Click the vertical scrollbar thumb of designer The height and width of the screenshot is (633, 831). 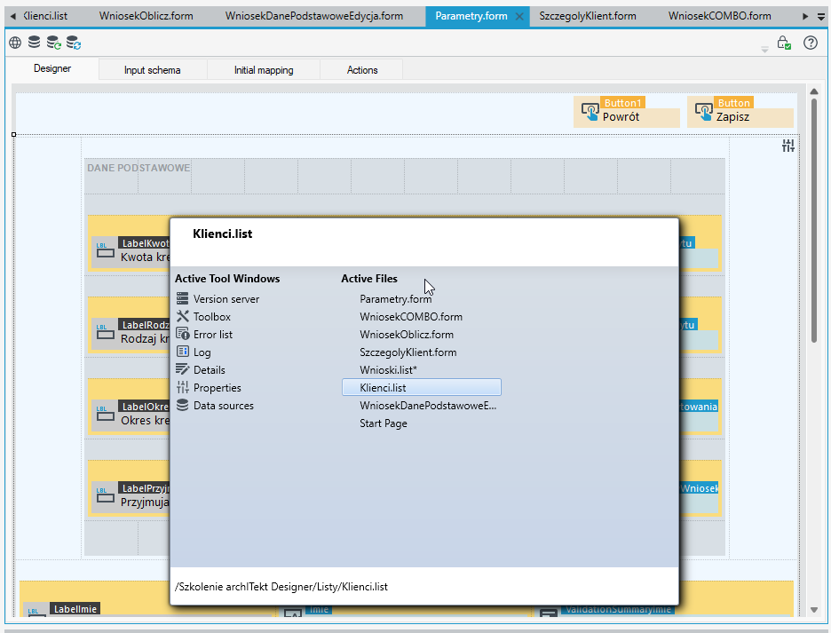pos(814,220)
